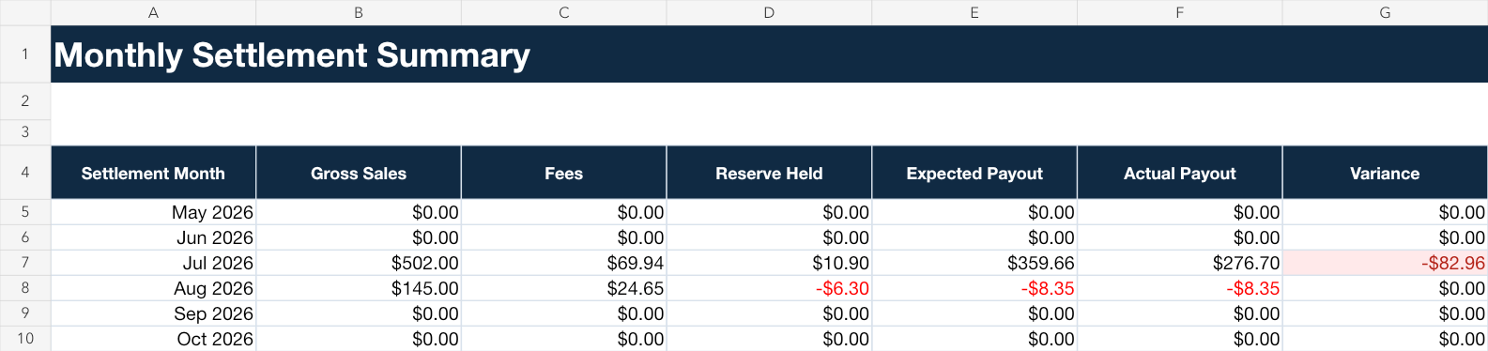Select the Variance header cell

pos(1385,173)
